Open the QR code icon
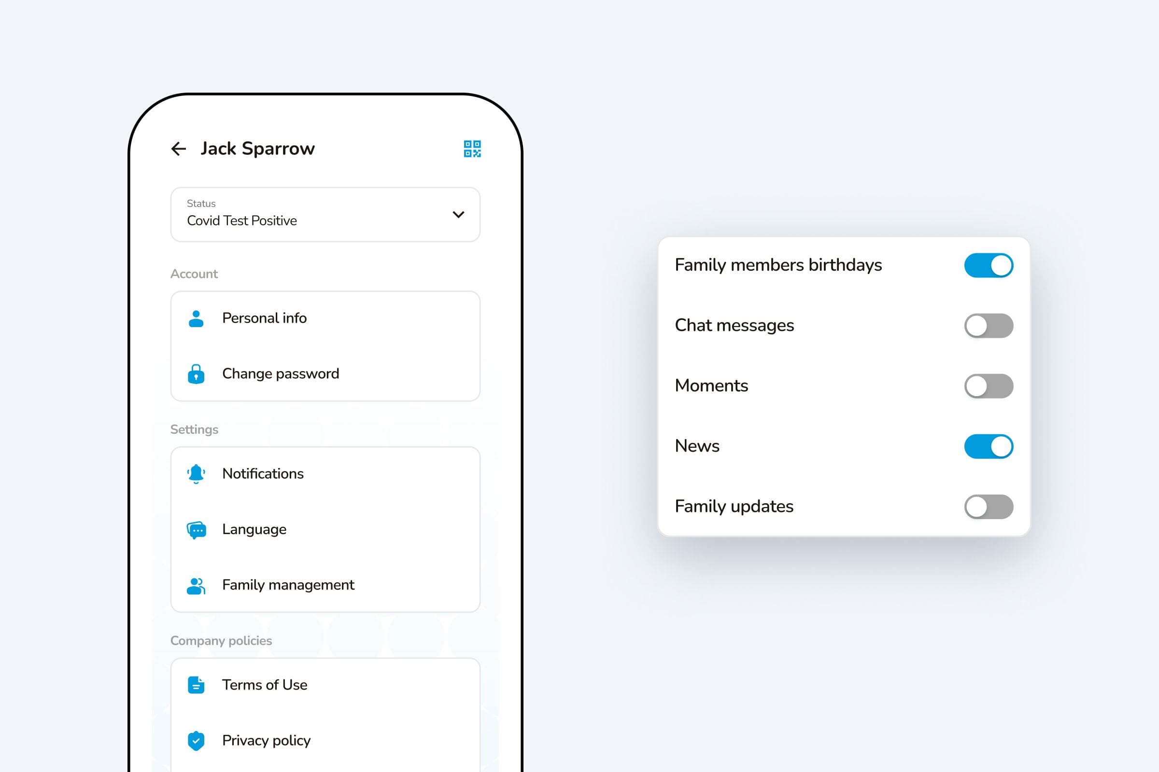The image size is (1159, 772). point(472,149)
